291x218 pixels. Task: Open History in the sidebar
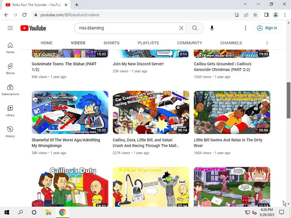click(x=10, y=132)
